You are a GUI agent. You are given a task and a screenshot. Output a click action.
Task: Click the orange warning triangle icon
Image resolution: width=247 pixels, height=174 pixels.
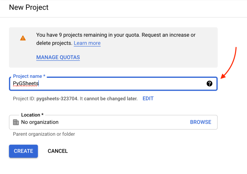pos(23,38)
